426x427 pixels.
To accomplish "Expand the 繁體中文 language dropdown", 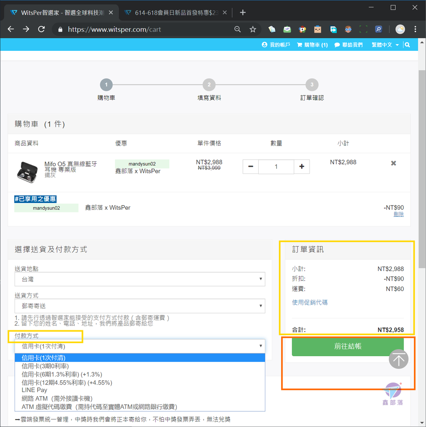I will 385,45.
